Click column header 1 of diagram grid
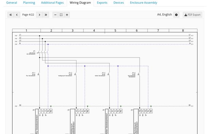 tap(27, 30)
